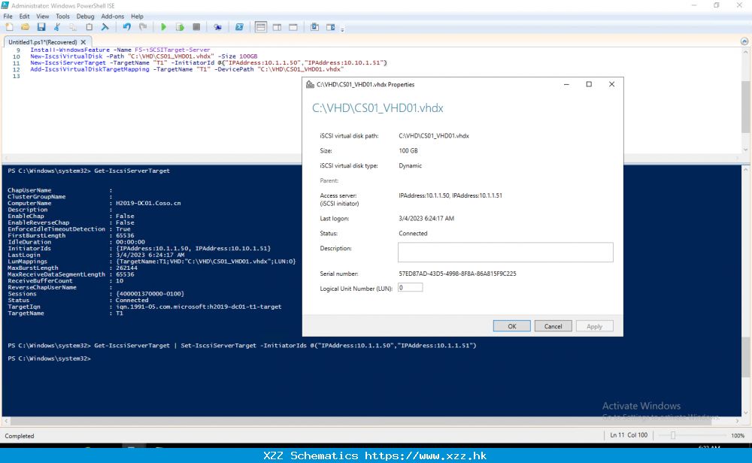Click the Logical Unit Number field
The image size is (752, 463).
click(x=410, y=287)
